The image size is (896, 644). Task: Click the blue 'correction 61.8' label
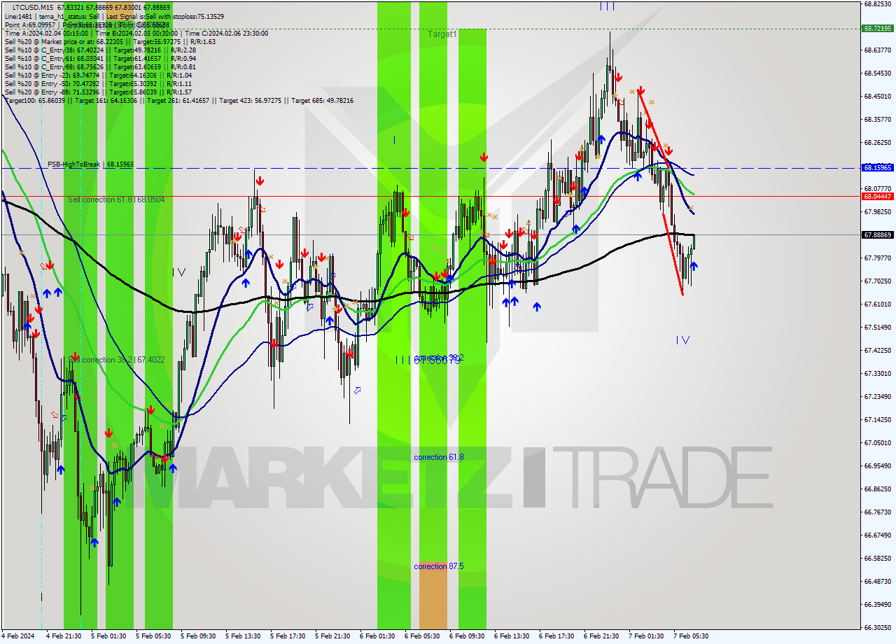[438, 457]
